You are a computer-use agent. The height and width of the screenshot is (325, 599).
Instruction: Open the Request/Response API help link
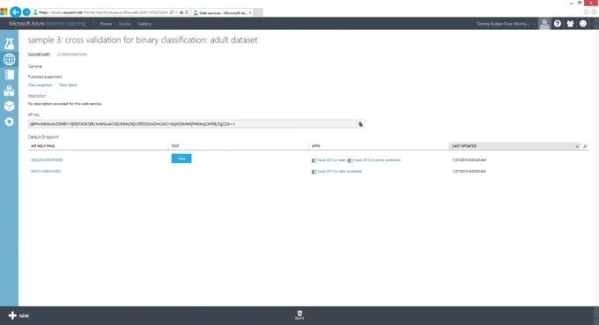(x=47, y=160)
